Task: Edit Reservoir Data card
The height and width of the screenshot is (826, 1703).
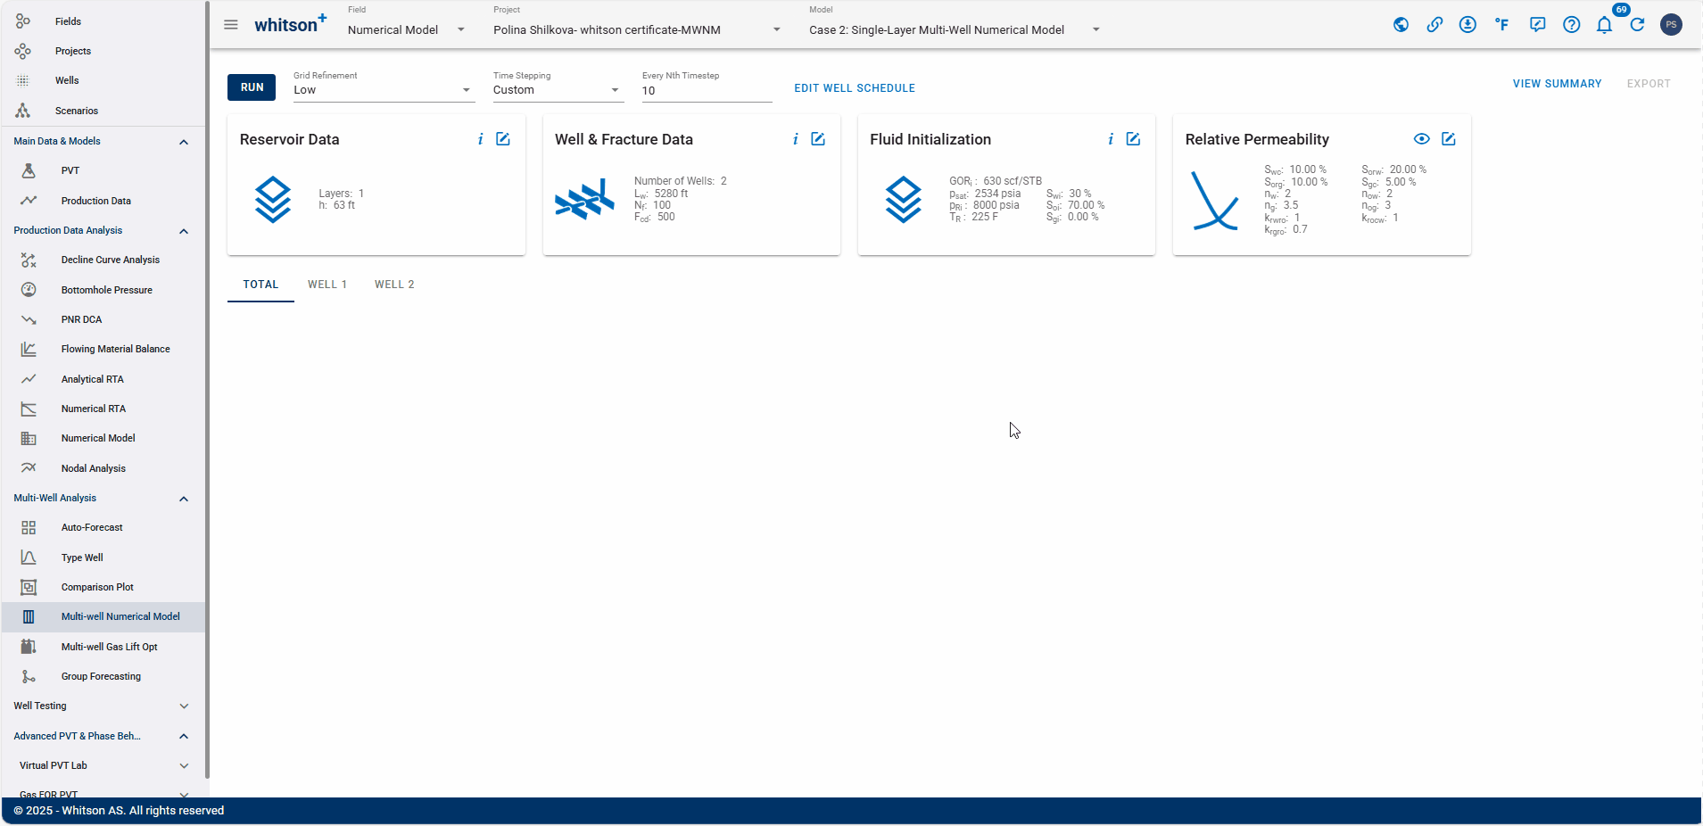Action: click(x=503, y=139)
